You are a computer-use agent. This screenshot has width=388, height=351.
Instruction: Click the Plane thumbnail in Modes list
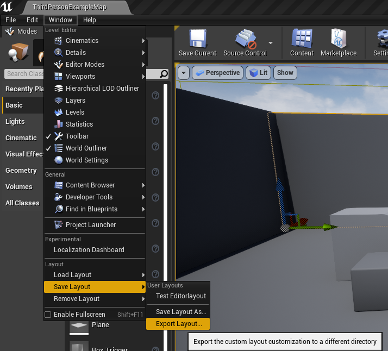79,327
